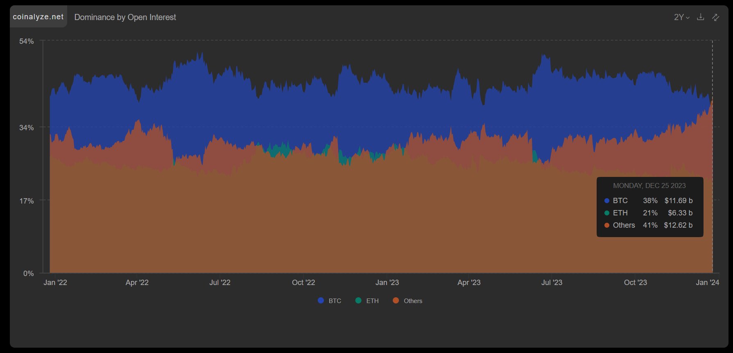Click the Dominance by Open Interest title
Image resolution: width=733 pixels, height=353 pixels.
point(125,17)
